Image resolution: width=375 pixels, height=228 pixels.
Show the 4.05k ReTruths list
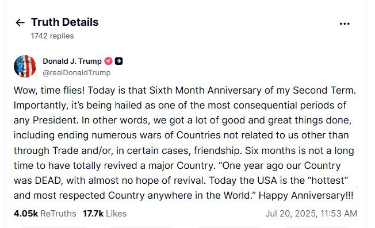tap(45, 214)
